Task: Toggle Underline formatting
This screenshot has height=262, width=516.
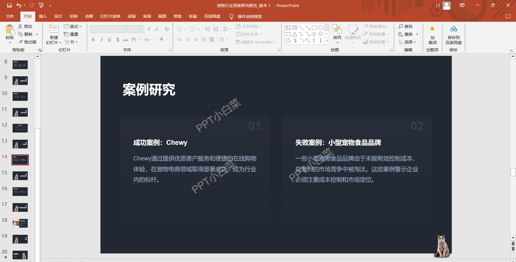Action: tap(109, 40)
